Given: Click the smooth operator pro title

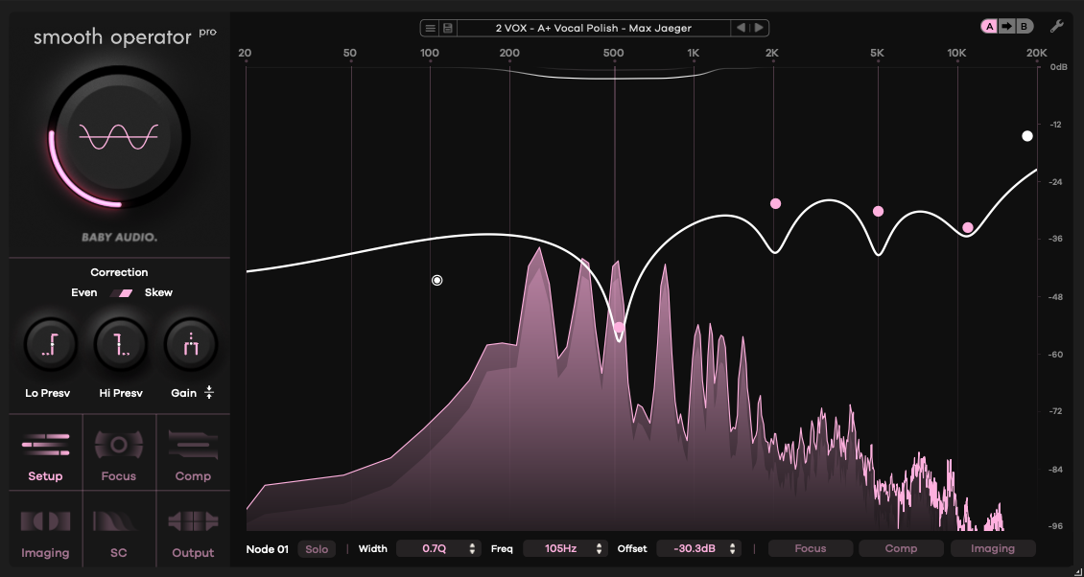Looking at the screenshot, I should (x=125, y=35).
